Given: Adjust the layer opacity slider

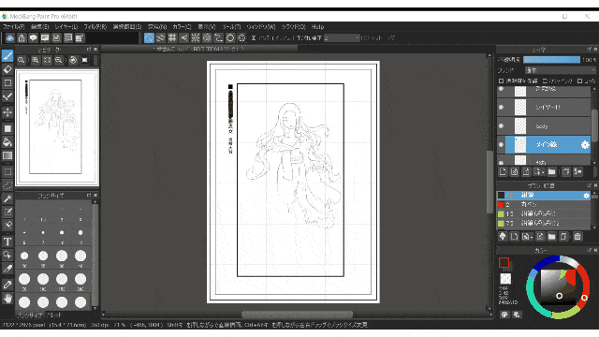Looking at the screenshot, I should click(x=551, y=60).
